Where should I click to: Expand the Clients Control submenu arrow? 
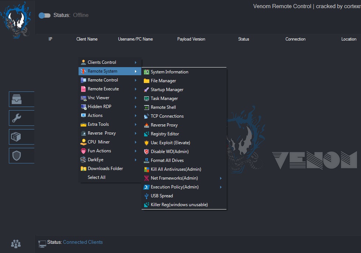pyautogui.click(x=136, y=62)
